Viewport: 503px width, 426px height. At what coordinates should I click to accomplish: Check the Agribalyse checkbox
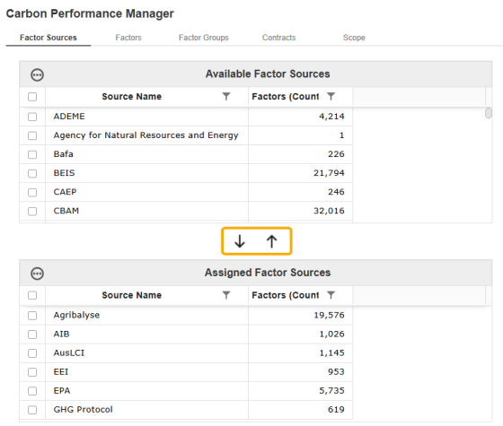(x=32, y=316)
